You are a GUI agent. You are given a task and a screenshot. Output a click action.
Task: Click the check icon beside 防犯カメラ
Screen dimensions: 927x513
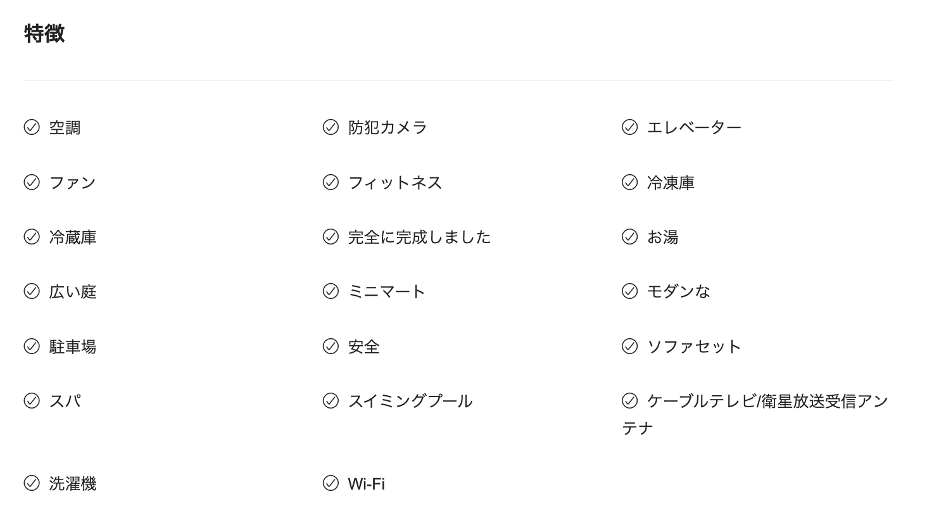click(331, 127)
